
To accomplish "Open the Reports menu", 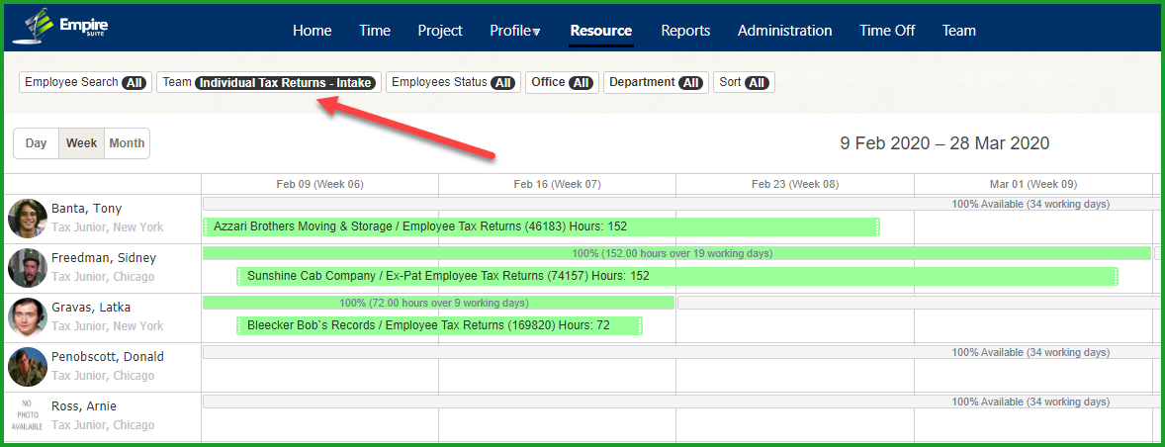I will [685, 31].
